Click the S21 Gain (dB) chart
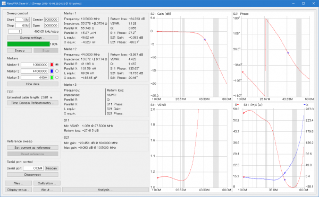The height and width of the screenshot is (197, 319). 191,57
